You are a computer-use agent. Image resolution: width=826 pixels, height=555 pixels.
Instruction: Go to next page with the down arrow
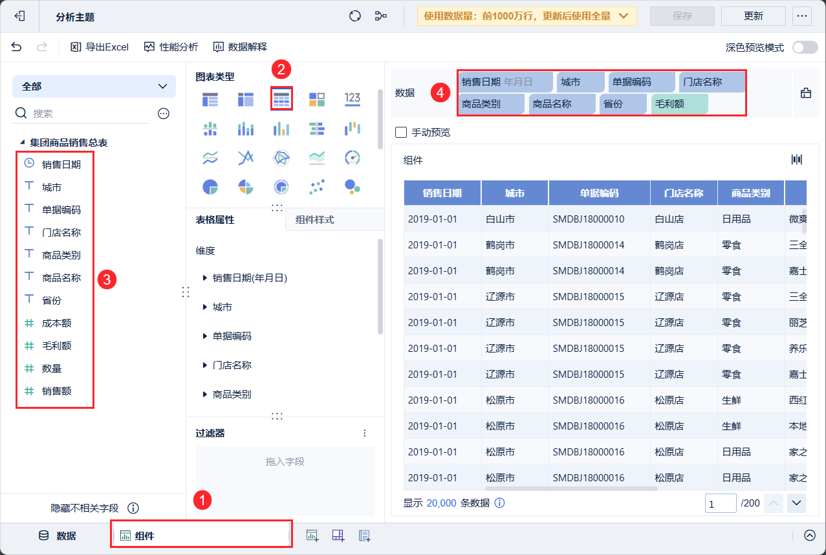coord(796,503)
